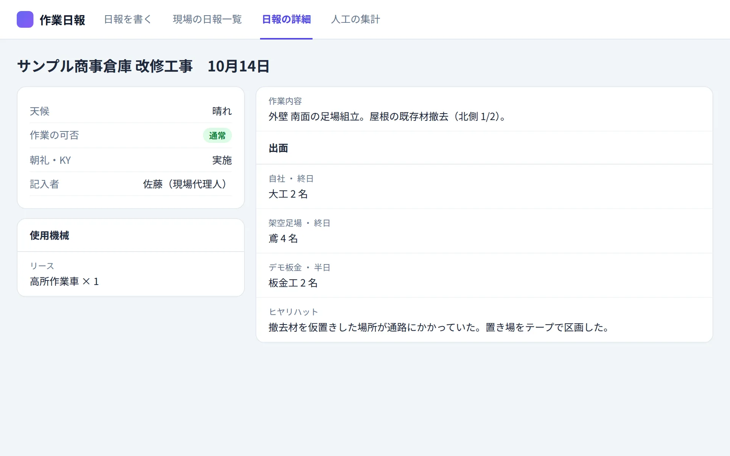Click the 作業の可否 label
The image size is (730, 456).
54,135
